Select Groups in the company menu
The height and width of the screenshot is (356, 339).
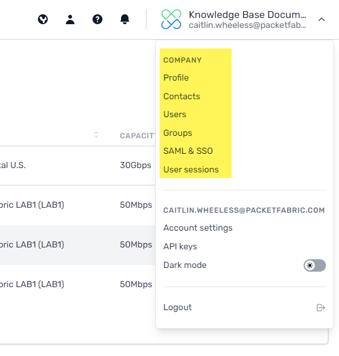click(x=178, y=133)
